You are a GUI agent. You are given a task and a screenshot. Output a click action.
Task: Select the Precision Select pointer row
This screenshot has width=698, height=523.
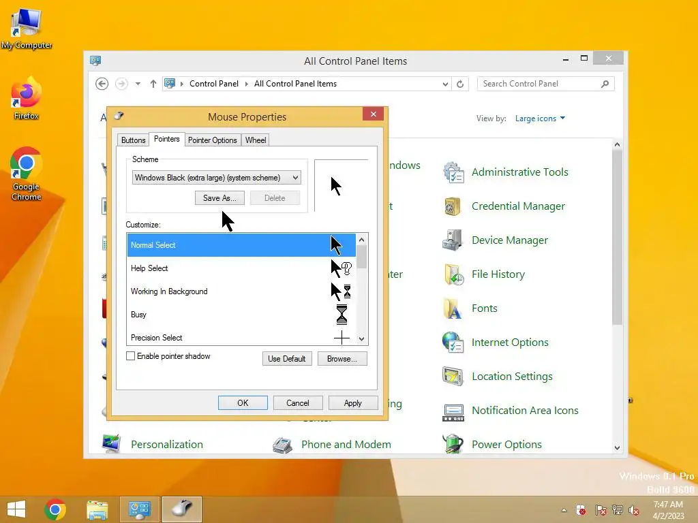(x=241, y=337)
